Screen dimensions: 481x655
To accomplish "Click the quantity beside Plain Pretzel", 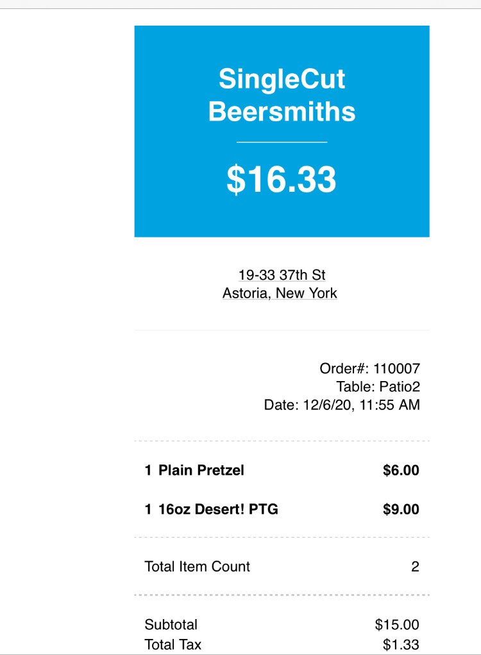I will (x=148, y=470).
